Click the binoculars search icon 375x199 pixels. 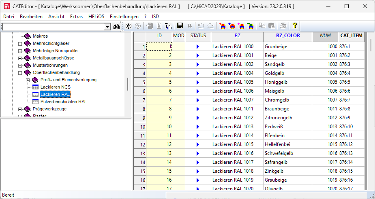117,26
